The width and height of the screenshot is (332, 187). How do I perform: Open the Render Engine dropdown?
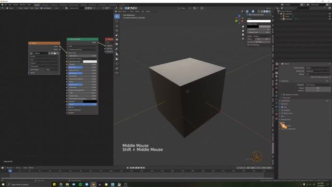(x=317, y=68)
